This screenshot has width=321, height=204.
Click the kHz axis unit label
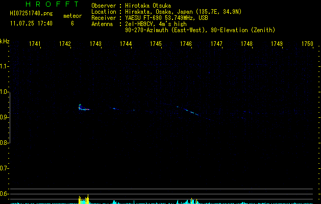point(5,41)
